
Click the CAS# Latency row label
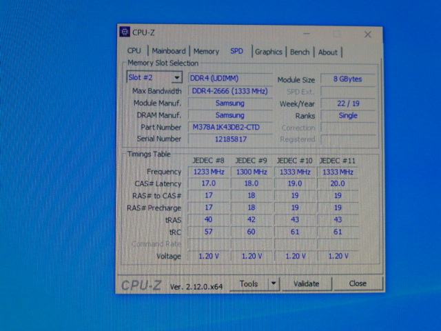[x=158, y=184]
